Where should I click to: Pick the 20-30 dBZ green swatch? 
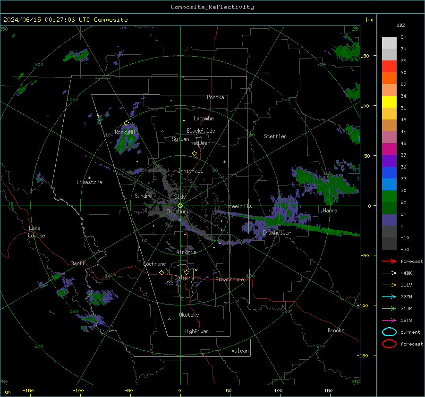[389, 196]
